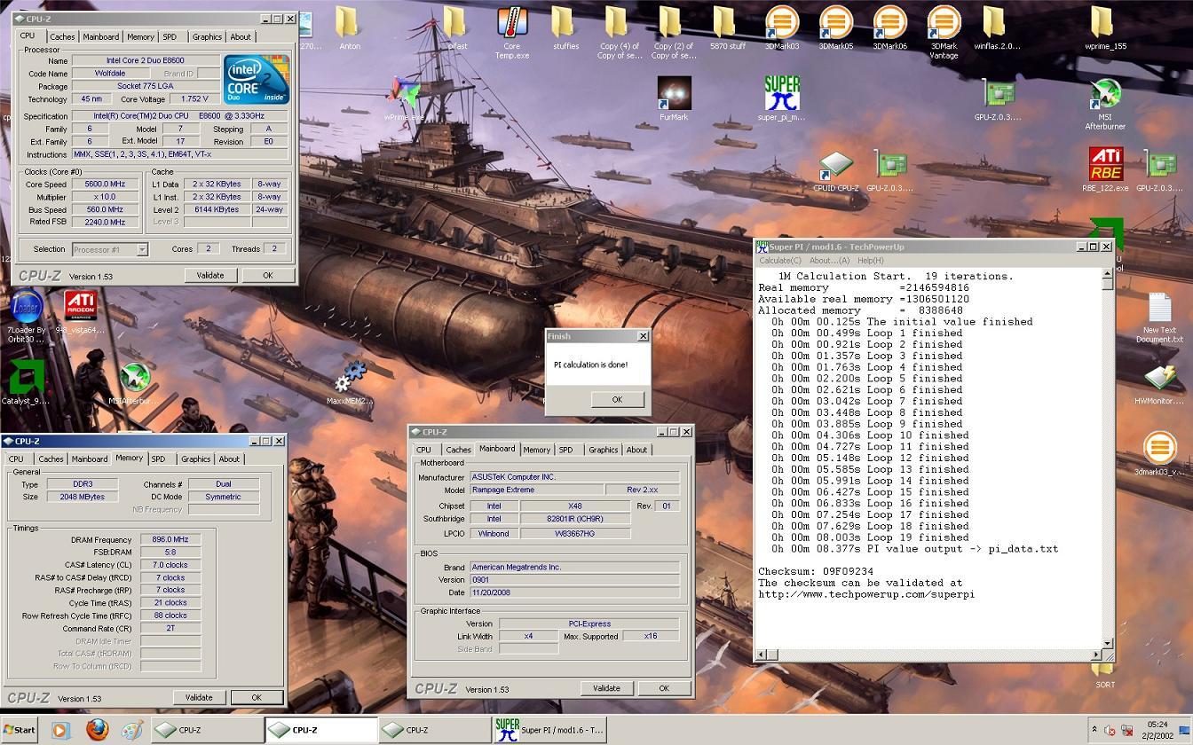
Task: Open the Paint palette quick launch icon
Action: (x=132, y=730)
